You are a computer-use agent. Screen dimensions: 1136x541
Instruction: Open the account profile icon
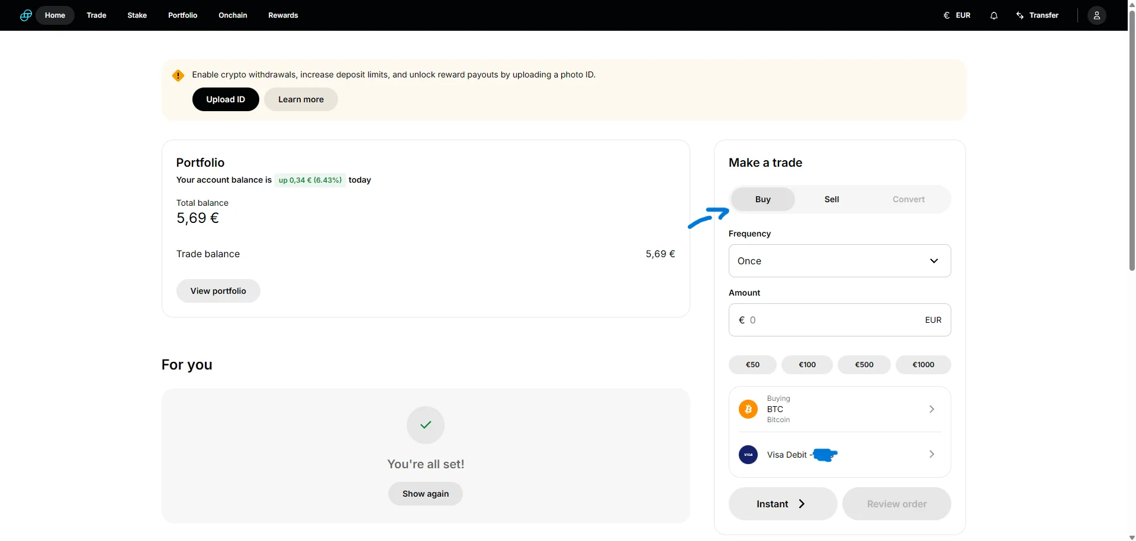pyautogui.click(x=1097, y=15)
